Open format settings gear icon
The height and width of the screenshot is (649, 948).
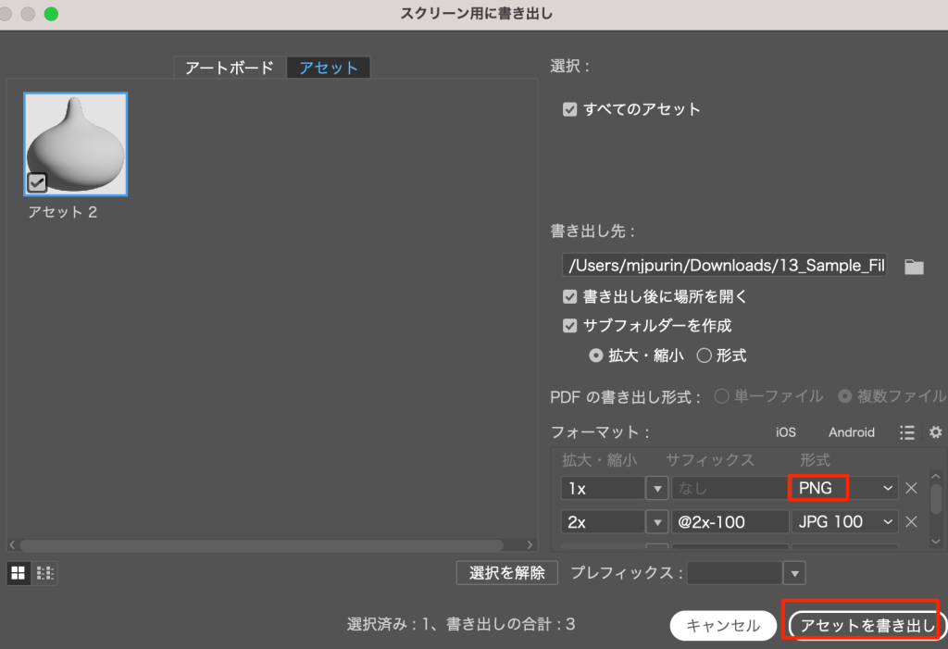(x=935, y=432)
